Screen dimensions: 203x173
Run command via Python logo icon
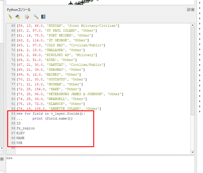[x=18, y=17]
